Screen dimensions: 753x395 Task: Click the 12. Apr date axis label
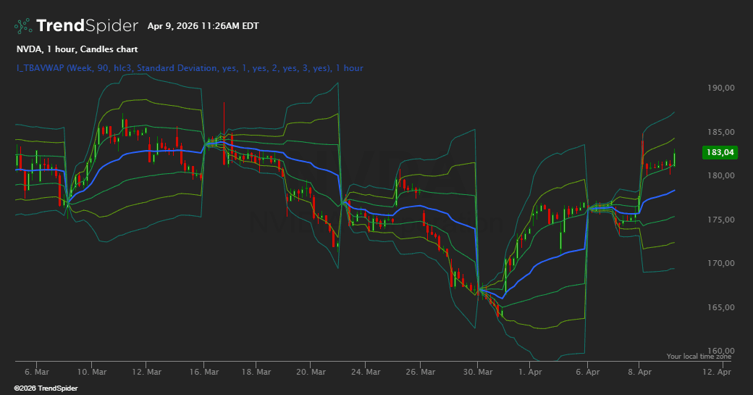717,372
